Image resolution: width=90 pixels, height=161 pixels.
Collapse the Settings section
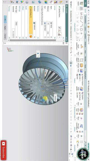click(x=20, y=38)
